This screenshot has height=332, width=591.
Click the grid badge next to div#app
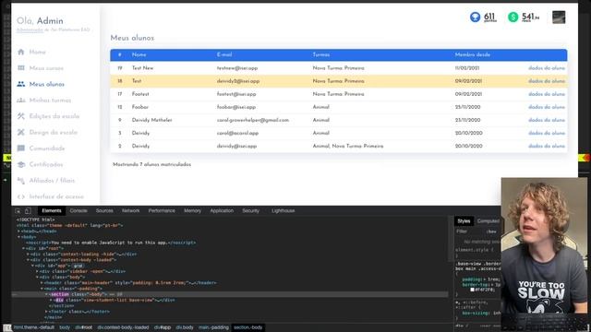[x=78, y=266]
